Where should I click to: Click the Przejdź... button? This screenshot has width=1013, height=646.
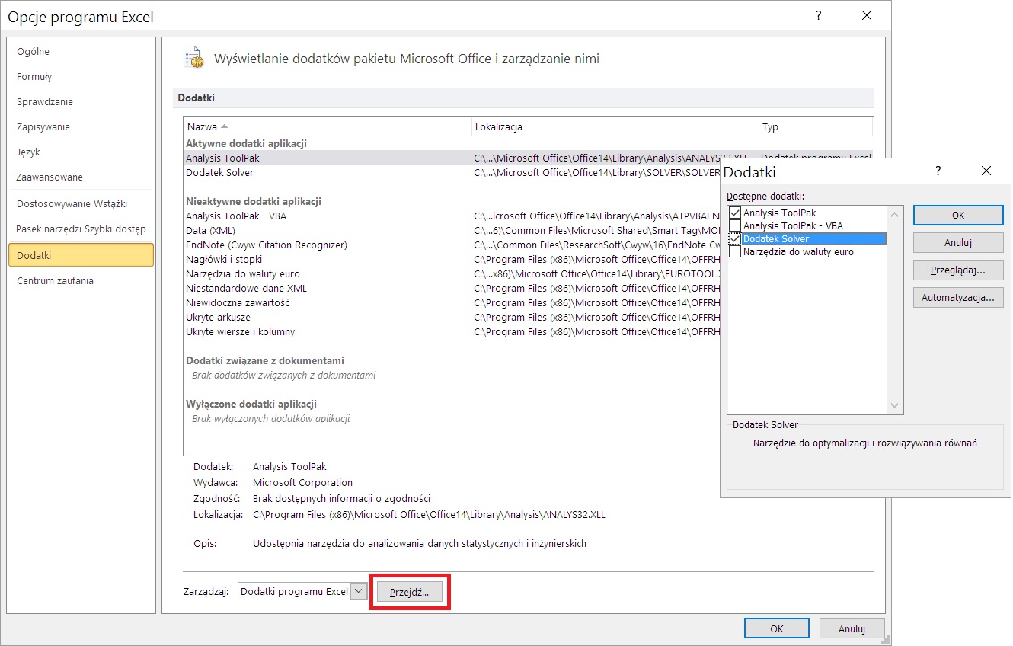point(410,592)
